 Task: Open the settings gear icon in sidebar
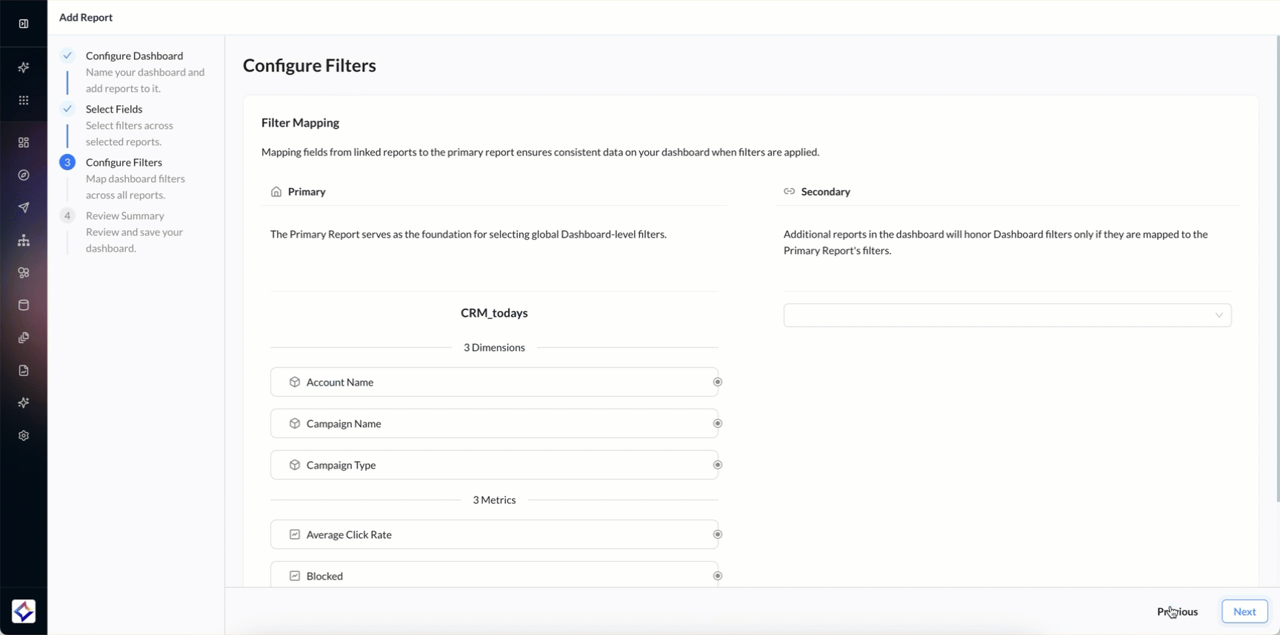[x=24, y=436]
